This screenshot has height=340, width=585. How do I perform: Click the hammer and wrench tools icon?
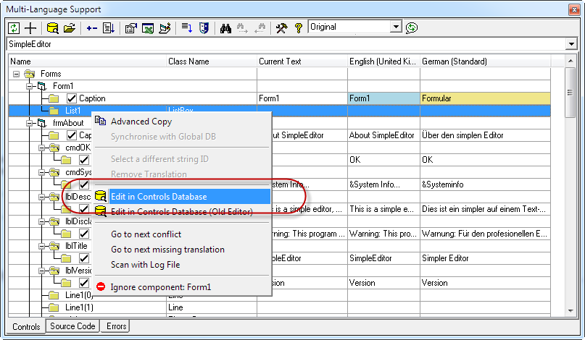click(x=281, y=27)
